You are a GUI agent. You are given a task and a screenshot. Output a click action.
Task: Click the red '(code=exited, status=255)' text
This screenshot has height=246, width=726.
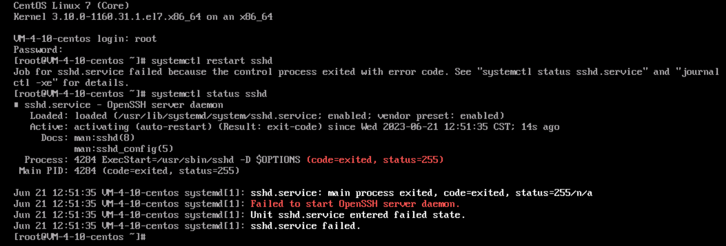[375, 160]
